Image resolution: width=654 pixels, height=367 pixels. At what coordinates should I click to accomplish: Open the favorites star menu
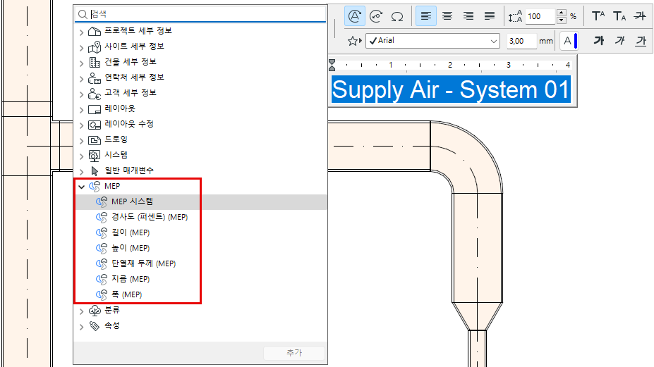point(355,41)
